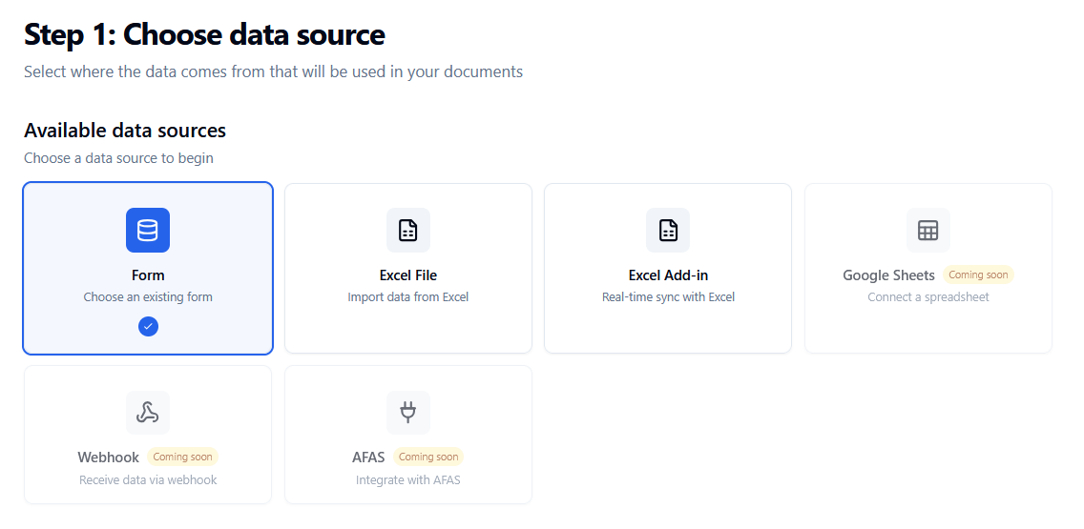This screenshot has width=1084, height=529.
Task: Click Coming soon badge next to Webhook
Action: [183, 457]
